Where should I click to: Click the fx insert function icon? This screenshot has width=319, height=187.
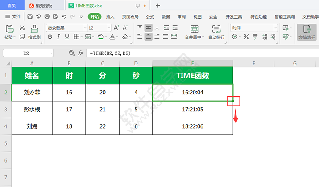(x=81, y=53)
